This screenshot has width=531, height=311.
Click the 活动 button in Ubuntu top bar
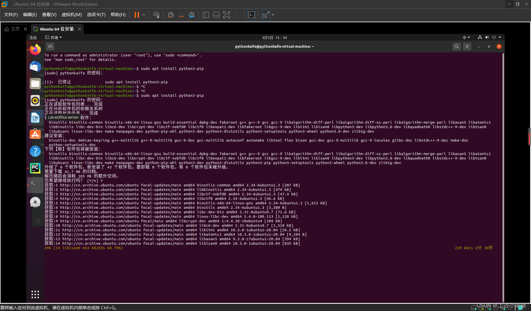coord(33,37)
